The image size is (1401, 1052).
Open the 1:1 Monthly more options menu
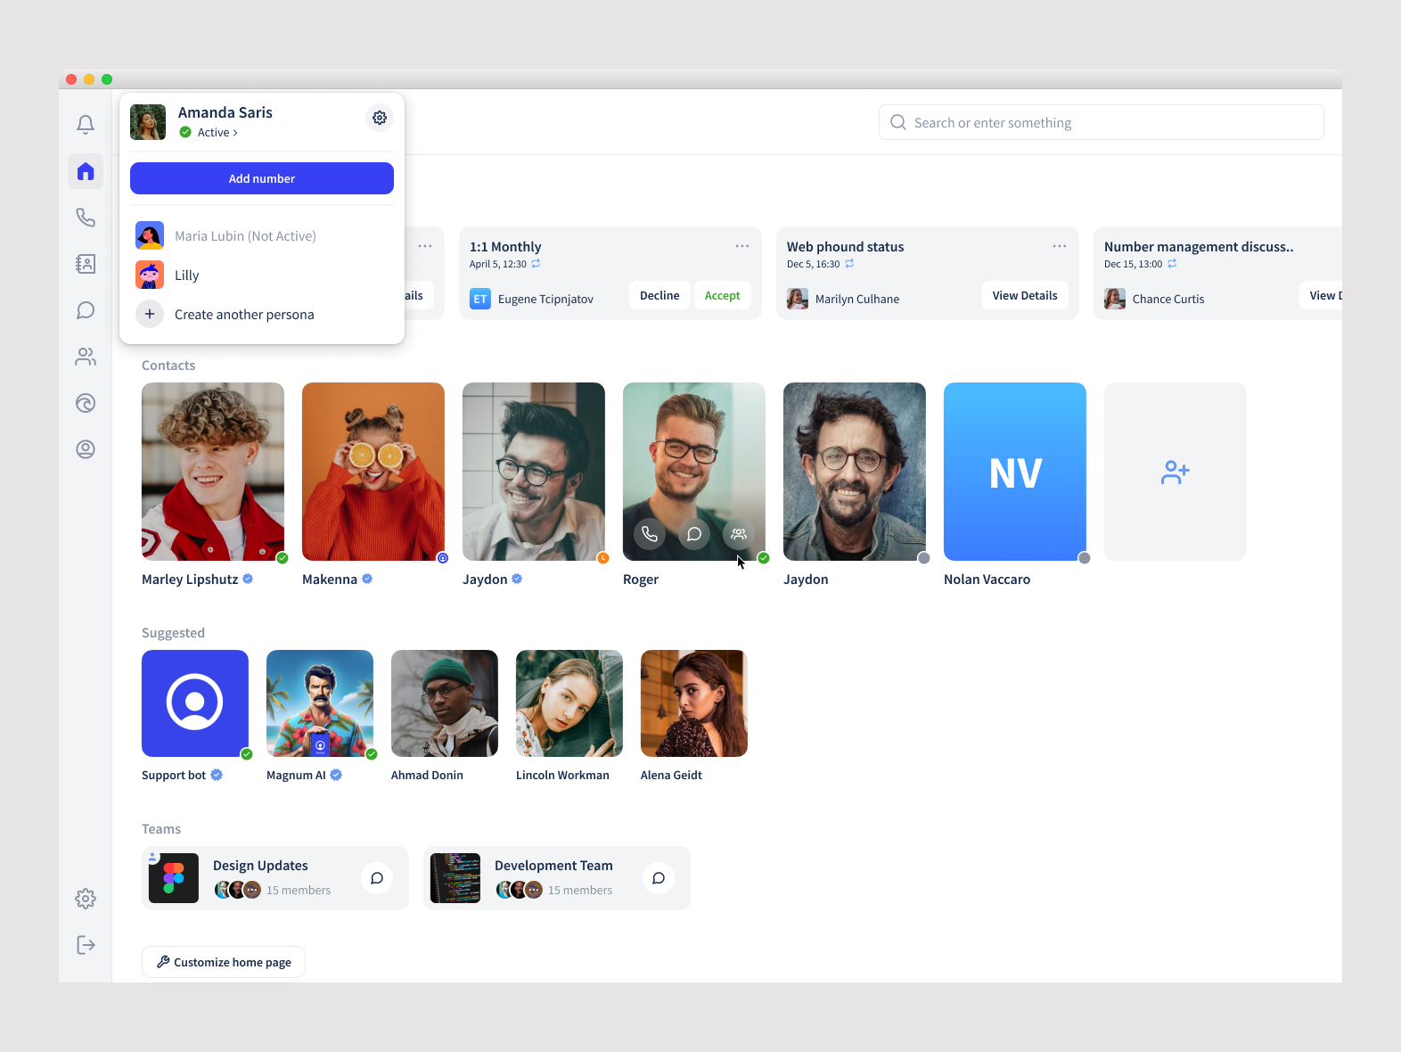coord(742,246)
